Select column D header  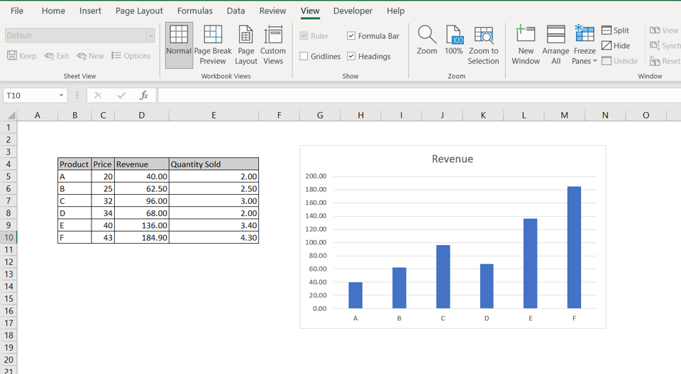142,115
